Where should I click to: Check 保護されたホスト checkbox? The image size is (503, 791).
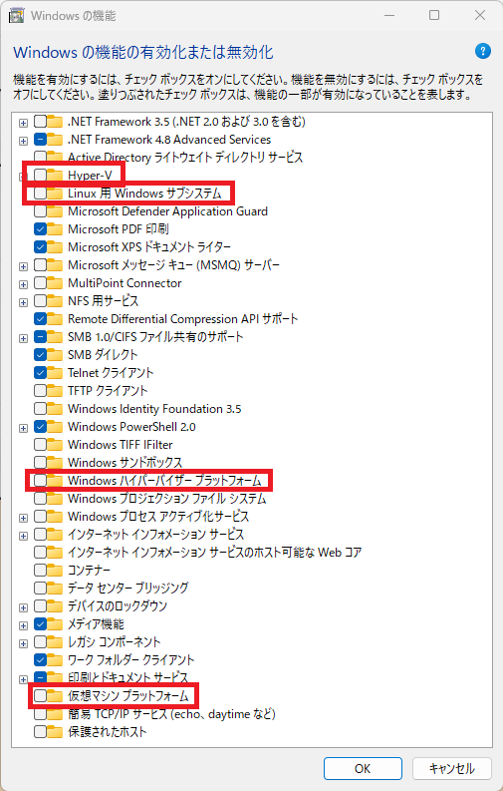[x=40, y=731]
